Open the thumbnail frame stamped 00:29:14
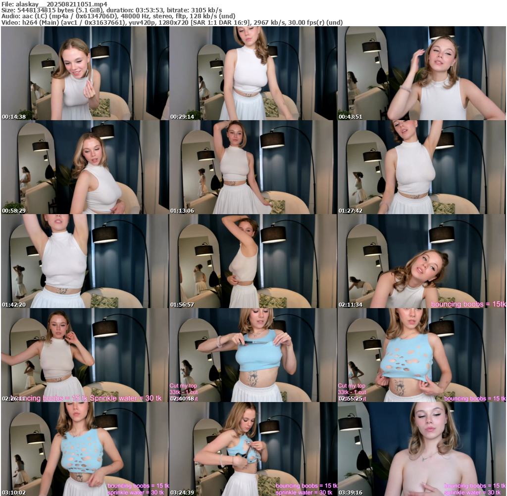Viewport: 507px width, 496px height. click(253, 73)
